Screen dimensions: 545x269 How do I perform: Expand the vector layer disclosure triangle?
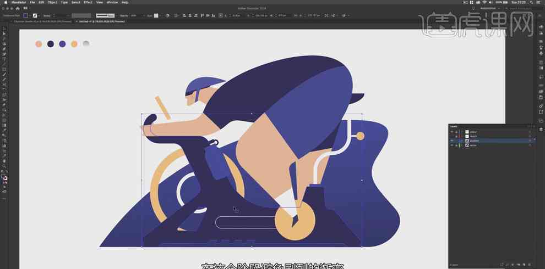click(462, 145)
